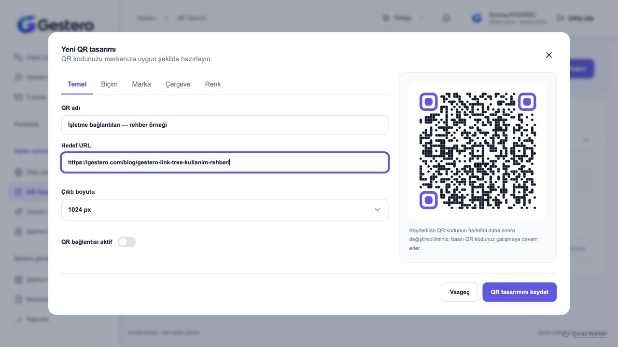Switch to the Temel tab

[77, 84]
